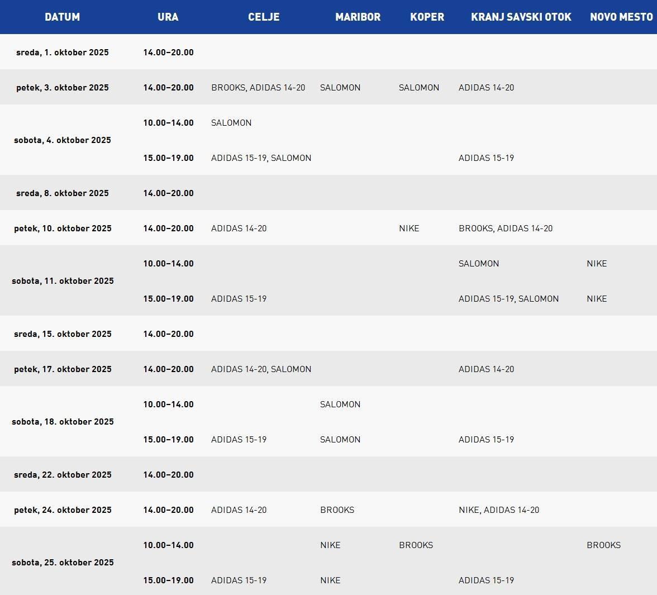Screen dimensions: 657x595
Task: Click NIKE in the Koper column
Action: (x=409, y=229)
